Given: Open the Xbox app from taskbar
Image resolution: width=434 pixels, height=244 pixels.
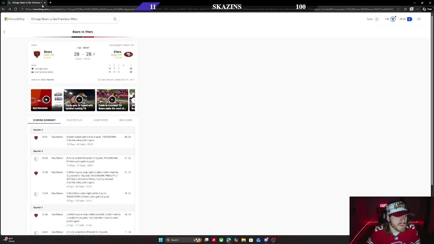Looking at the screenshot, I should pyautogui.click(x=221, y=240).
